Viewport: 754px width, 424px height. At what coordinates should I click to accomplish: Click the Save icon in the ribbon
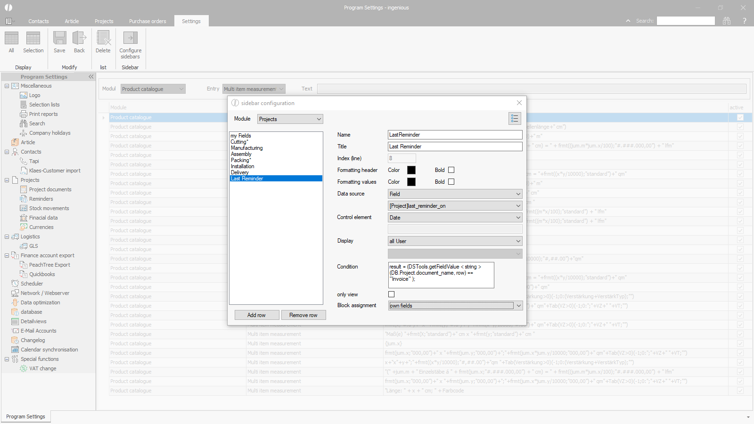[59, 42]
